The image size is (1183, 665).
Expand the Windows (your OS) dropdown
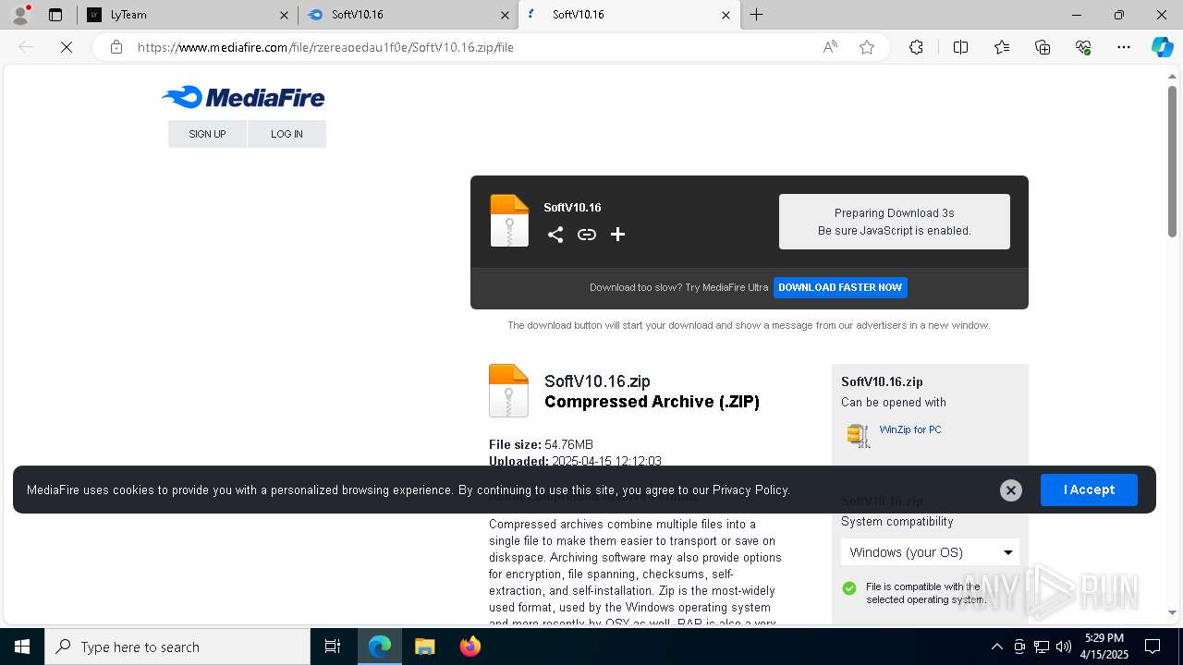pos(930,552)
